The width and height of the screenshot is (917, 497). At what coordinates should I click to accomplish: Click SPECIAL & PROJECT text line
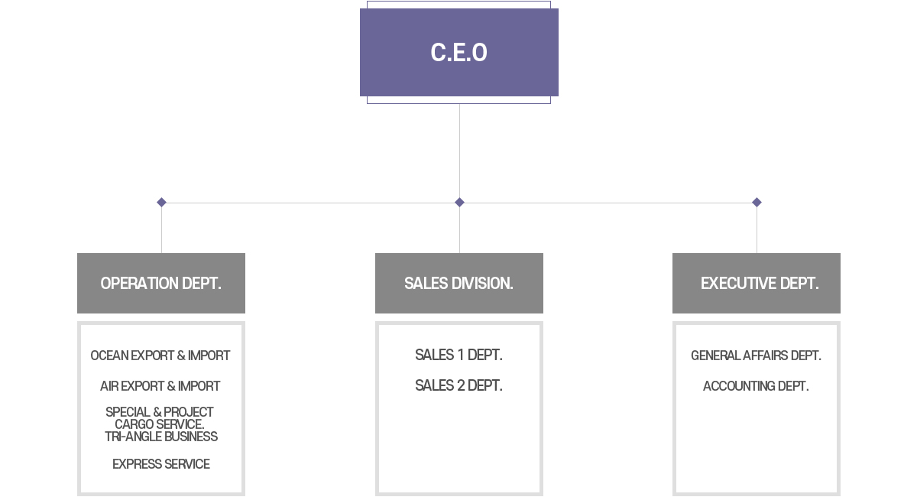[x=160, y=412]
